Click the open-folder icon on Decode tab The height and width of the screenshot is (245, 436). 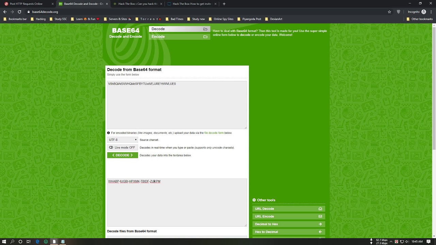coord(205,29)
